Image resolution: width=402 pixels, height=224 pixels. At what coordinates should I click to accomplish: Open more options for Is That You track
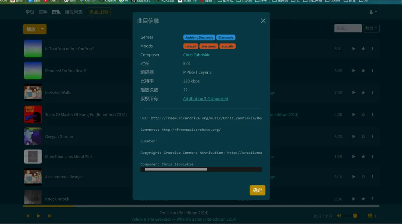373,49
